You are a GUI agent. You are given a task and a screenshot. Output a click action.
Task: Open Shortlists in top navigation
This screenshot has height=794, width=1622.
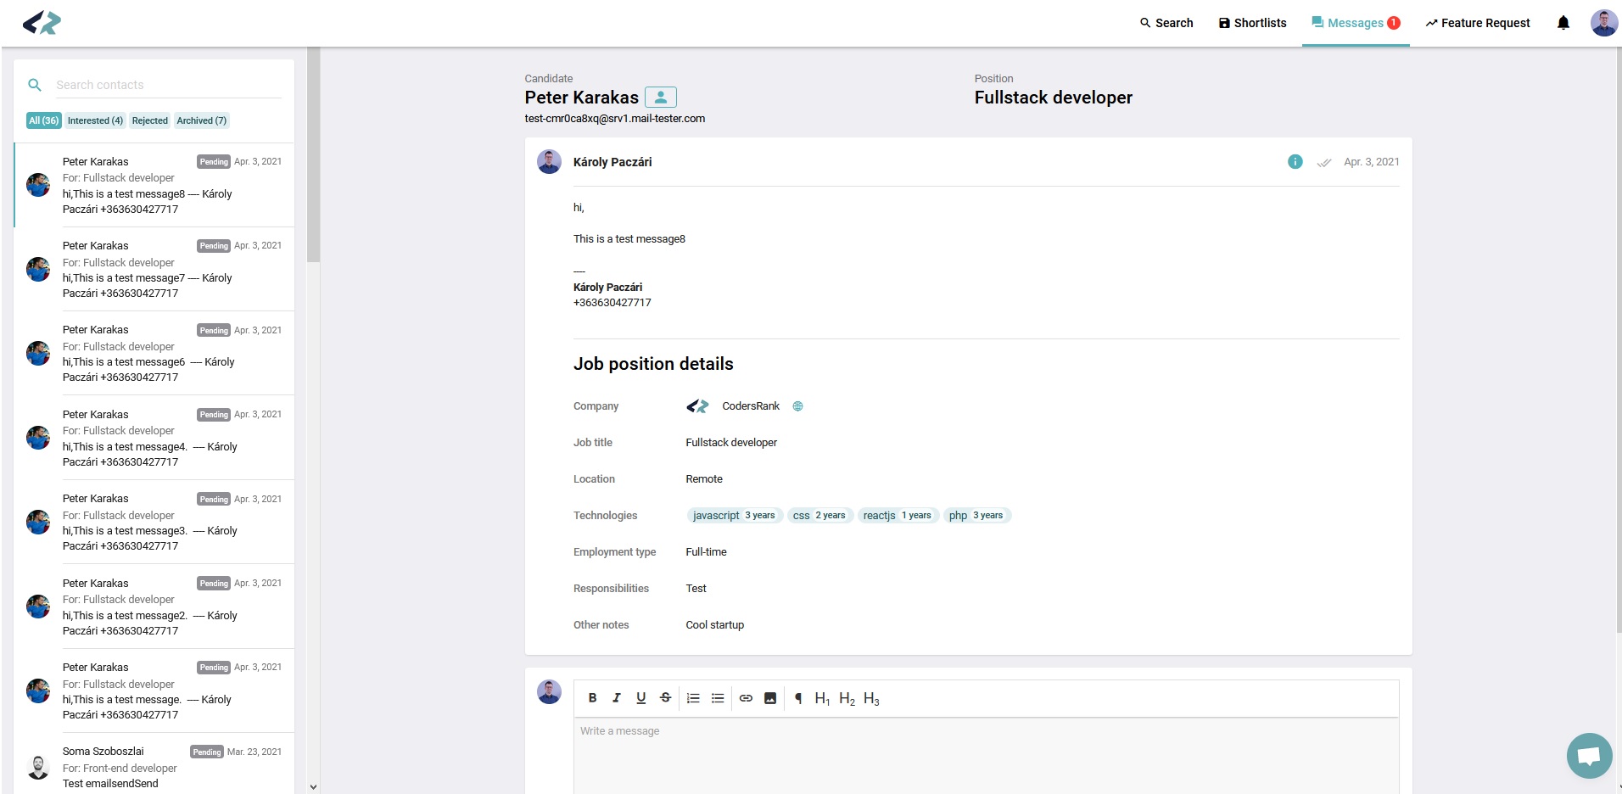click(1252, 23)
